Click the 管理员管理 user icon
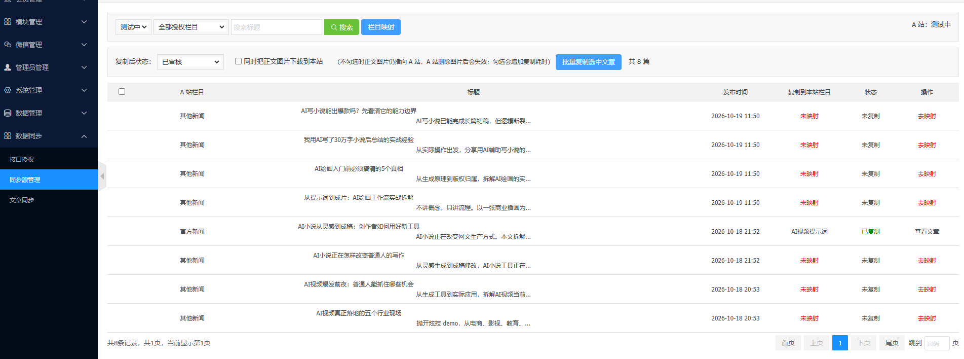Screen dimensions: 964x359 click(8, 67)
